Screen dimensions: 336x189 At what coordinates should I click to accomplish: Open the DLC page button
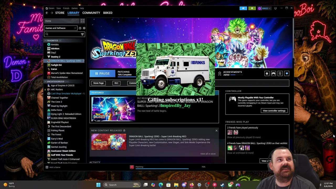116,83
